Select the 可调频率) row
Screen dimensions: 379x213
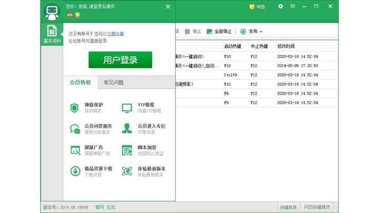pos(257,84)
